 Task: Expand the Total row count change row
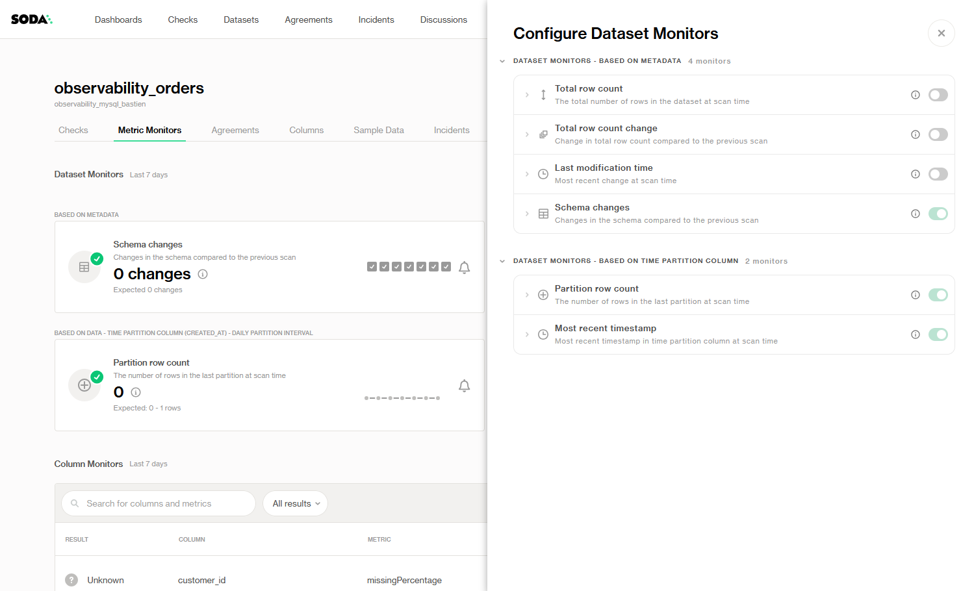[527, 134]
